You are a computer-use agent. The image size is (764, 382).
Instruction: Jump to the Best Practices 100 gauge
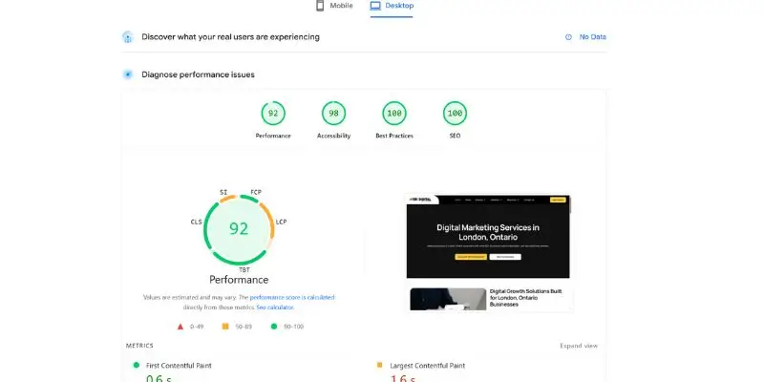point(394,114)
